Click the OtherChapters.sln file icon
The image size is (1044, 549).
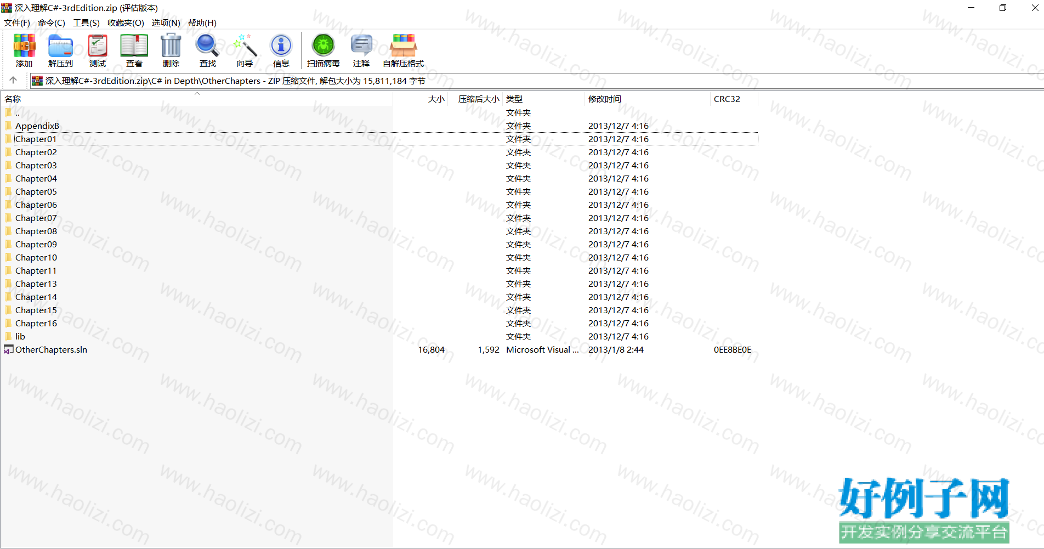click(x=8, y=349)
